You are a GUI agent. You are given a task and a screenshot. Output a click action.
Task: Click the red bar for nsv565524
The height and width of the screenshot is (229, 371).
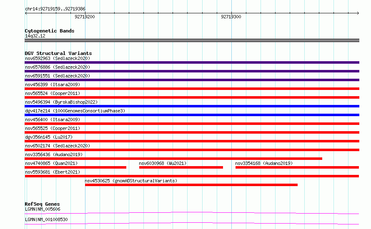(x=192, y=97)
